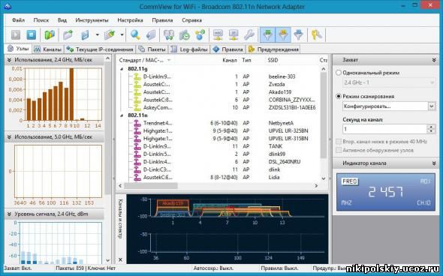This screenshot has width=443, height=276.
Task: Open settings with the wrench icon
Action: tap(249, 34)
